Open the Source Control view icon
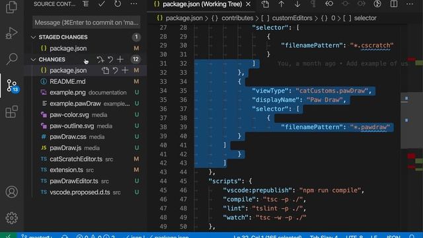This screenshot has height=238, width=423. tap(12, 85)
